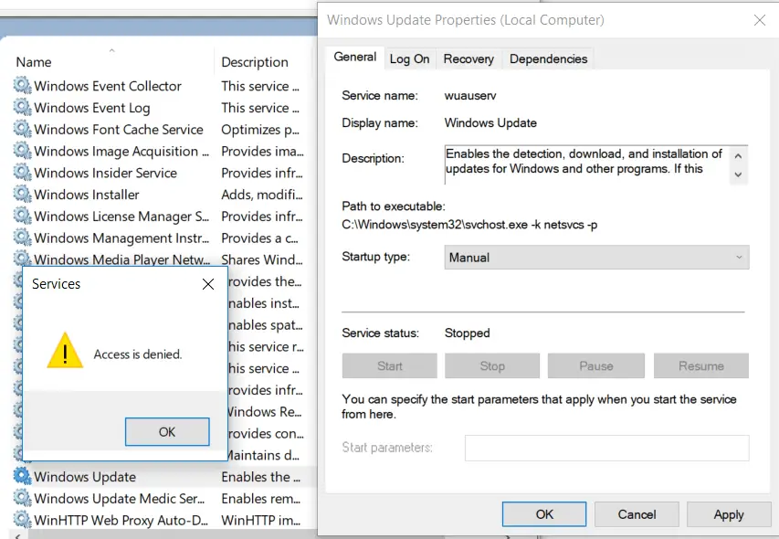Click 'WinHTTP im...' description cell
Image resolution: width=779 pixels, height=539 pixels.
pos(261,520)
